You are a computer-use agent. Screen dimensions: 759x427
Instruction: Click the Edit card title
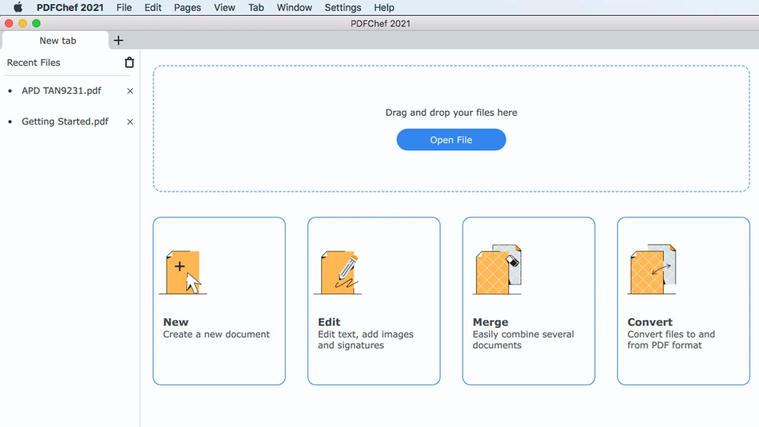pyautogui.click(x=329, y=322)
